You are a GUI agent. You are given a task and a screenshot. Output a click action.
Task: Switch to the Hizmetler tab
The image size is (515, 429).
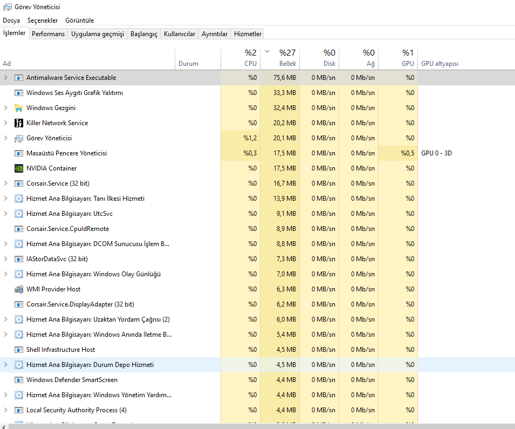pyautogui.click(x=248, y=34)
